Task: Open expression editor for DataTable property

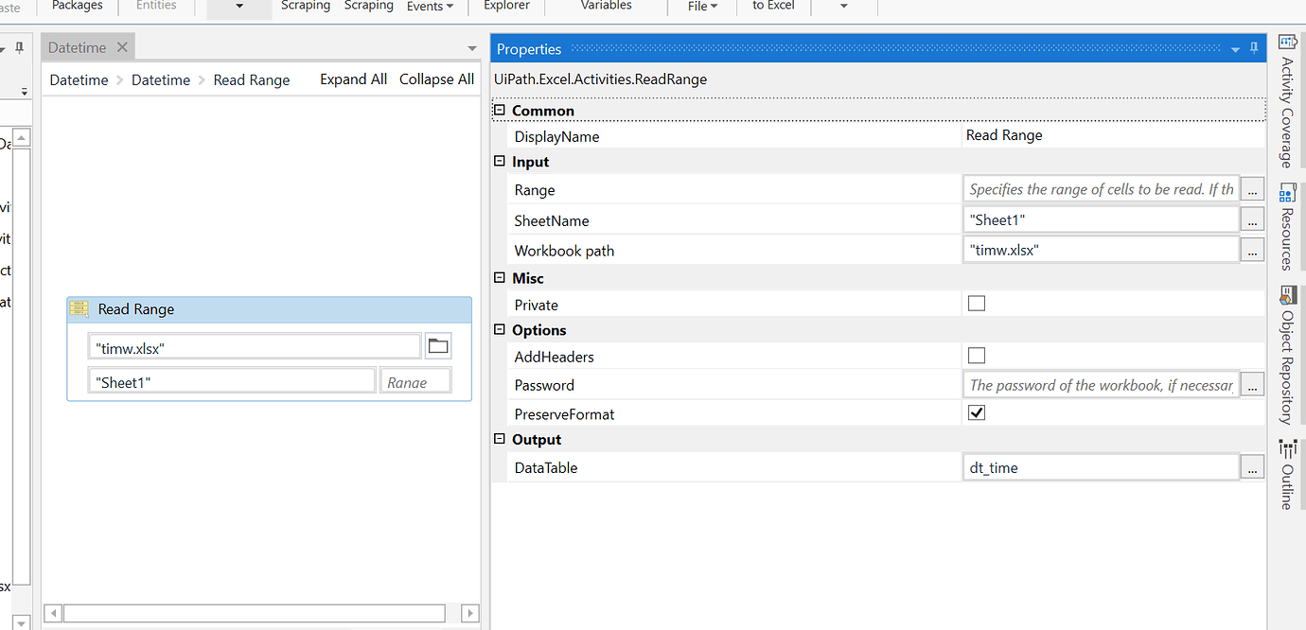Action: [x=1252, y=467]
